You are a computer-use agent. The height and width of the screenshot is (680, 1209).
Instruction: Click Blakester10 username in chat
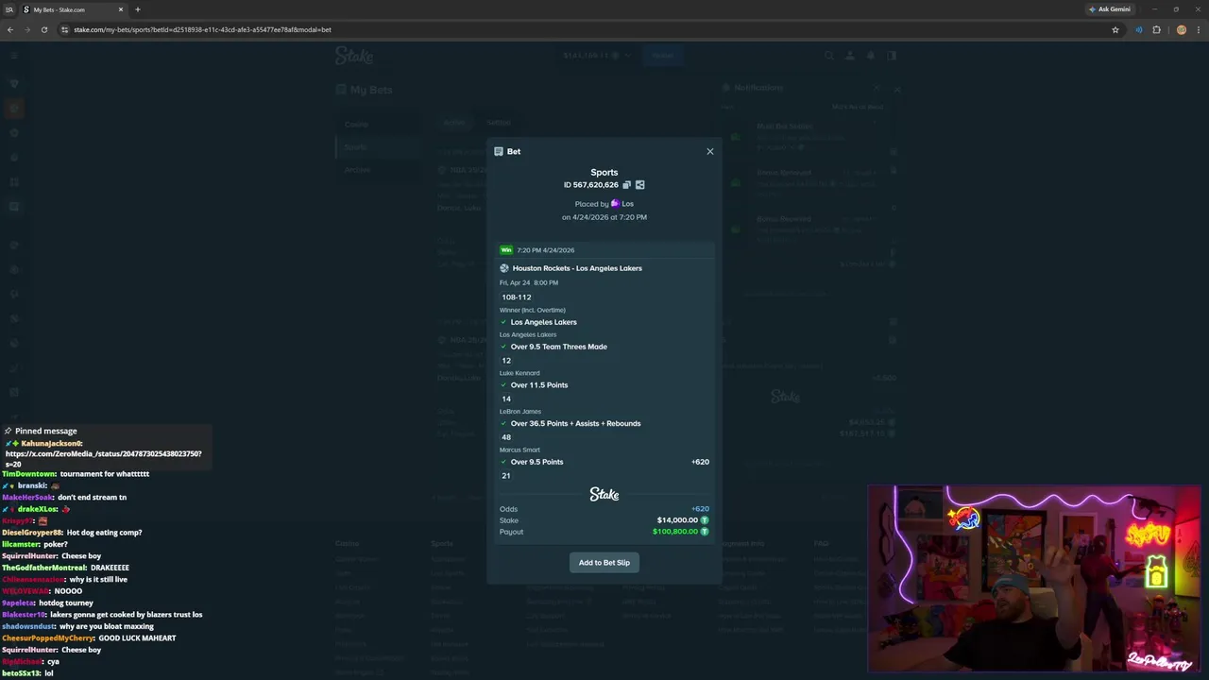click(24, 614)
